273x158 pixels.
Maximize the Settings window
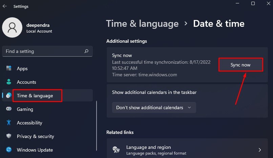pyautogui.click(x=253, y=3)
